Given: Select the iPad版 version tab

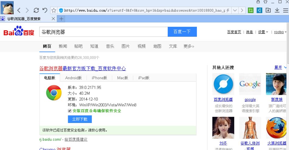Looking at the screenshot, I should click(144, 78).
